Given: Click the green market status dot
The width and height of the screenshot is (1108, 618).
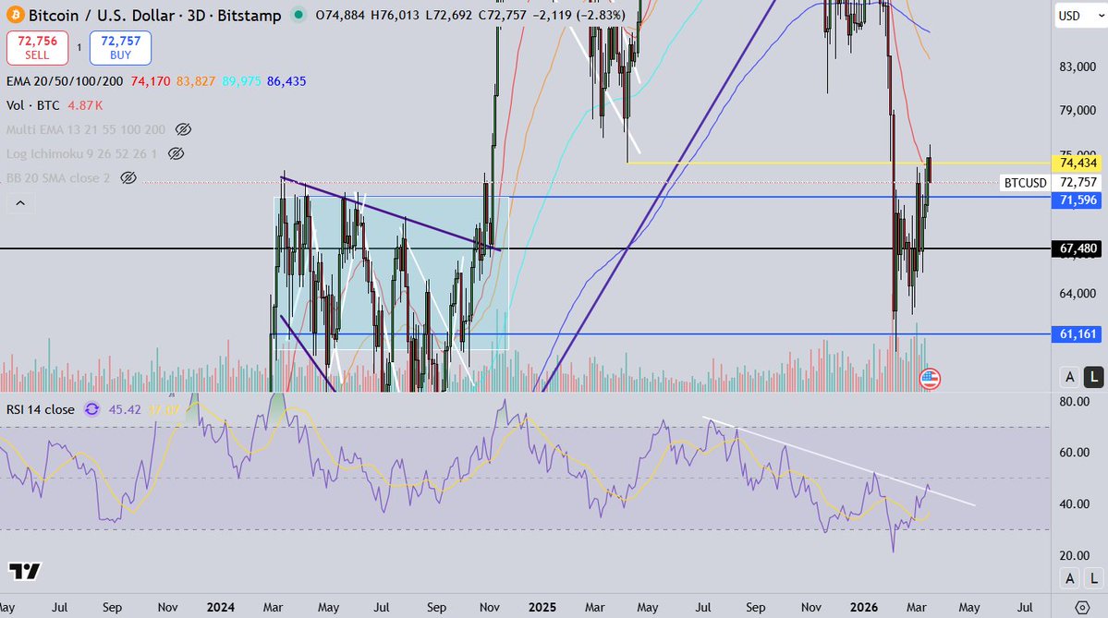Looking at the screenshot, I should (x=298, y=15).
